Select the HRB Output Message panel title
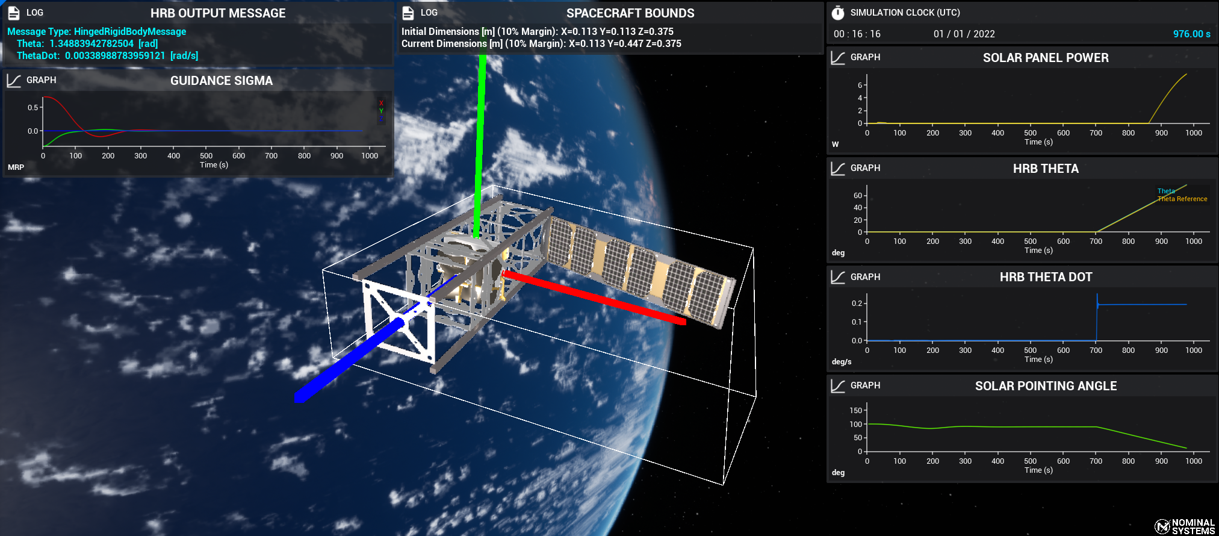This screenshot has width=1219, height=536. click(218, 13)
